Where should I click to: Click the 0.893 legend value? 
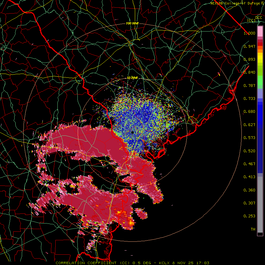coord(249,59)
